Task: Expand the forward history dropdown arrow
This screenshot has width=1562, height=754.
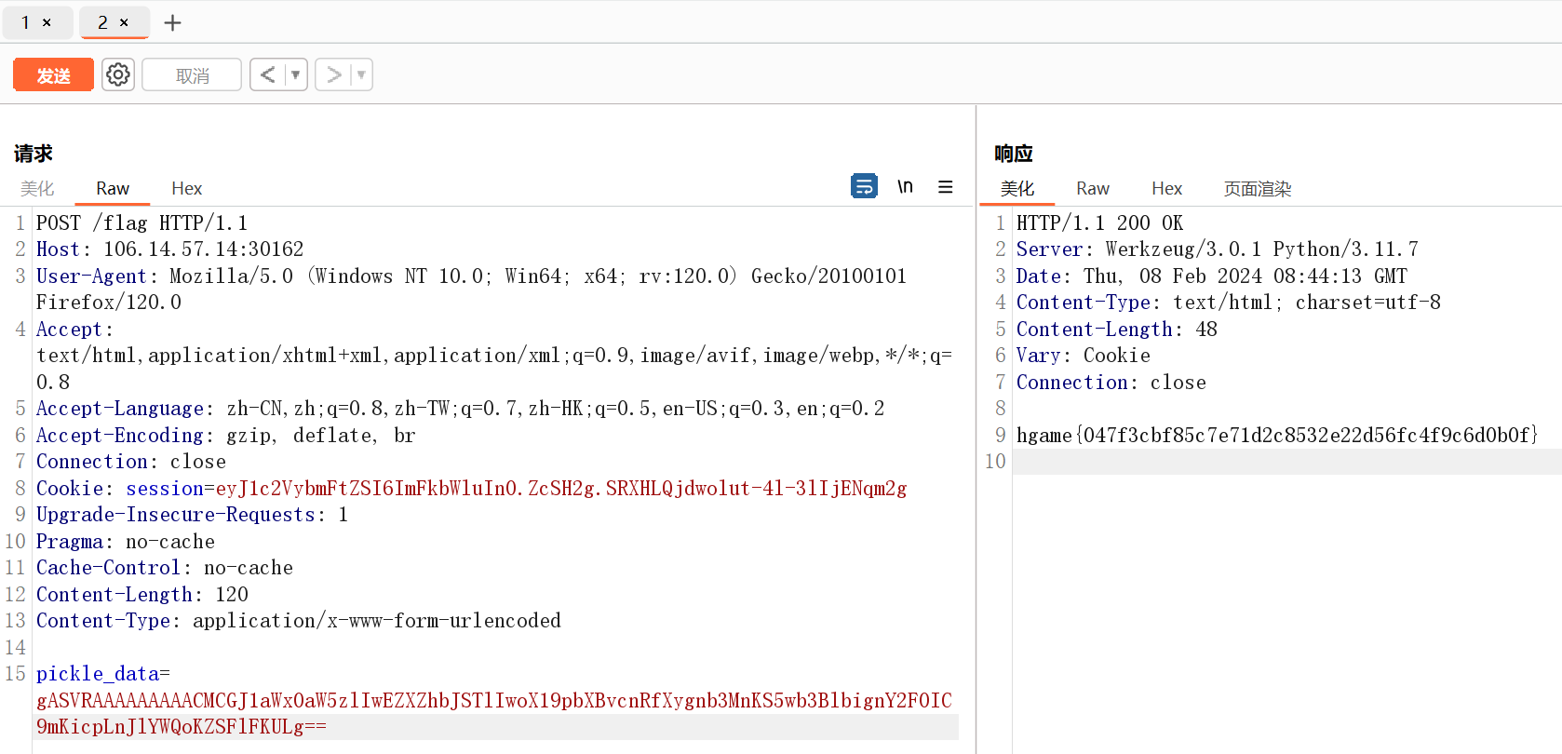Action: click(362, 74)
